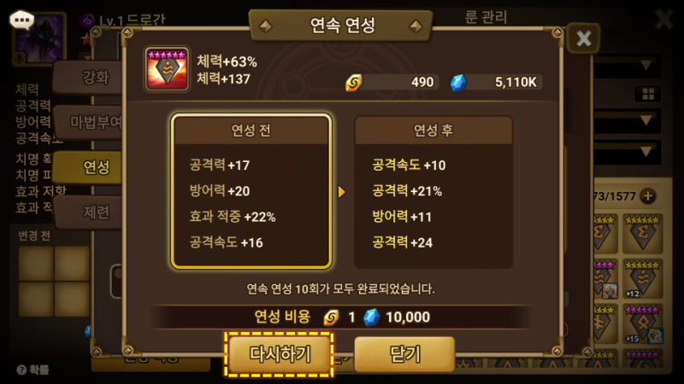Image resolution: width=684 pixels, height=384 pixels.
Task: Close the 연속 연성 dialog with X
Action: 583,38
